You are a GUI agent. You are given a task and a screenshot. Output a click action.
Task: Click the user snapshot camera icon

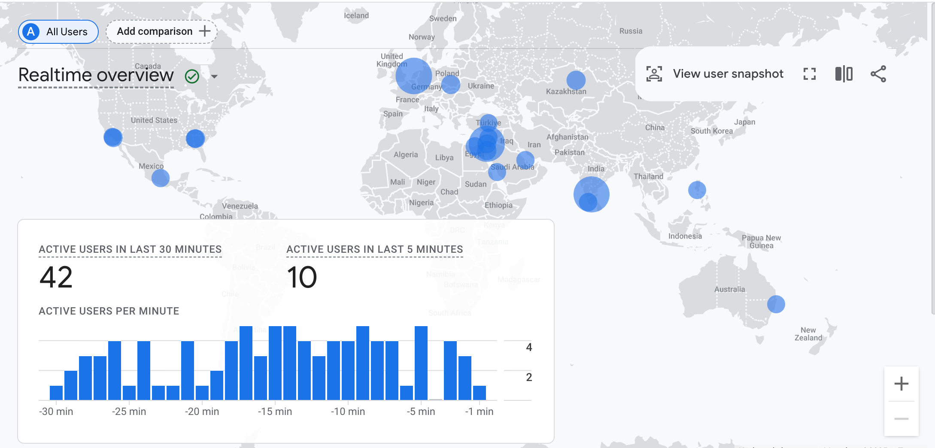click(x=654, y=74)
